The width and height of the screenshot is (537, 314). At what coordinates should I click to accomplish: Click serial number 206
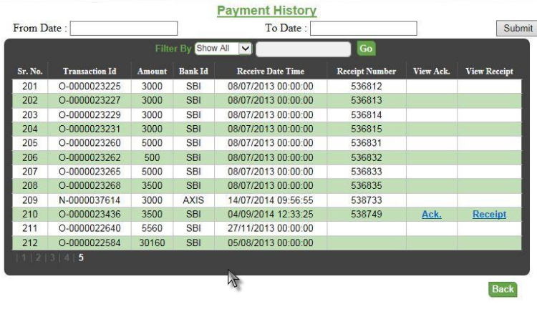[x=30, y=157]
